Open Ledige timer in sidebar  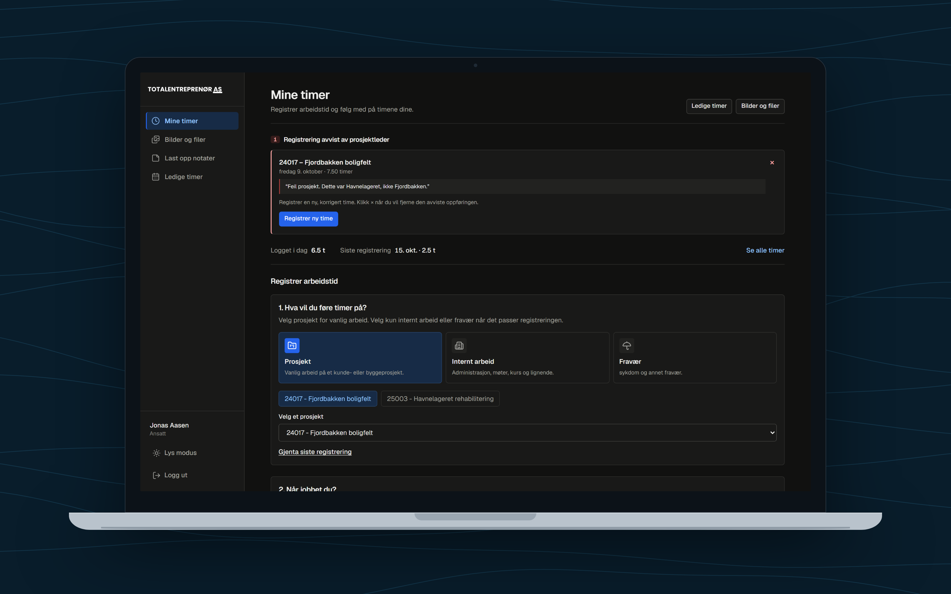[192, 177]
